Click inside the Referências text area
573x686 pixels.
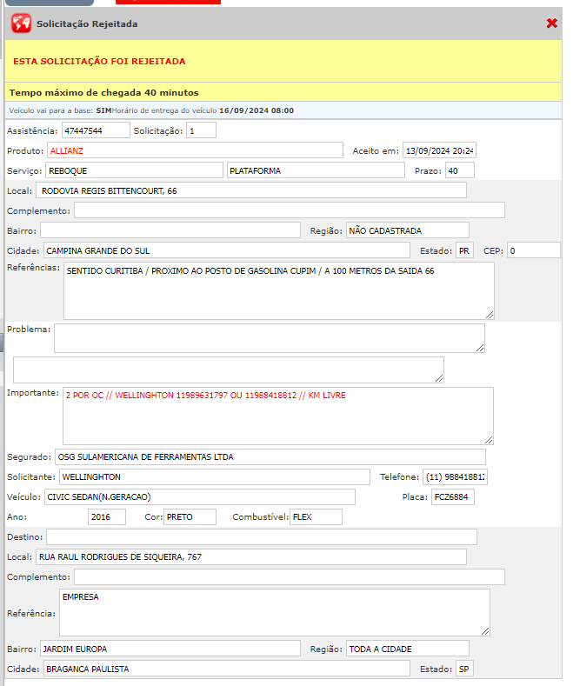point(279,291)
